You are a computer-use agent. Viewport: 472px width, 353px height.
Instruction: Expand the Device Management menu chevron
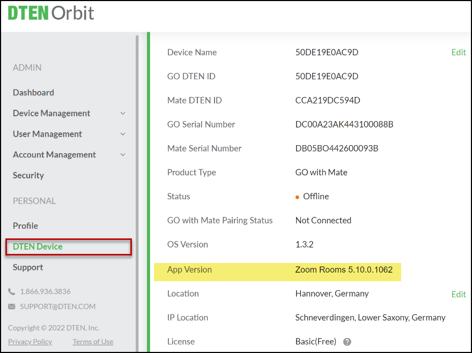point(123,114)
